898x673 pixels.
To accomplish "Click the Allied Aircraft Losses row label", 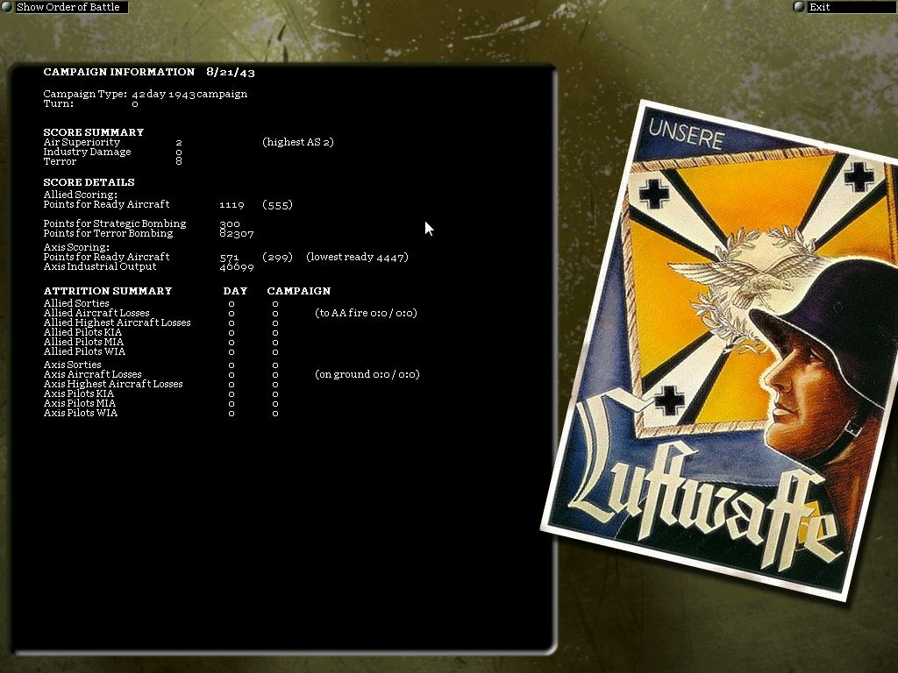I will [96, 313].
